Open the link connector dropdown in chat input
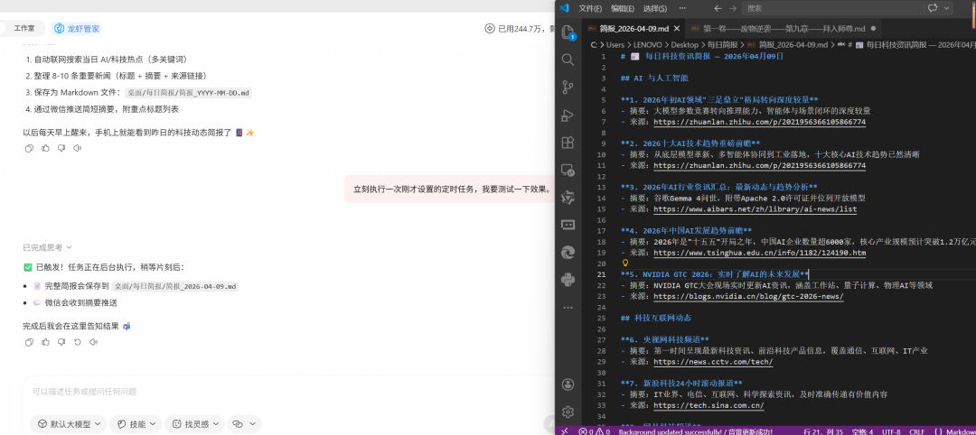The width and height of the screenshot is (976, 435). click(244, 424)
